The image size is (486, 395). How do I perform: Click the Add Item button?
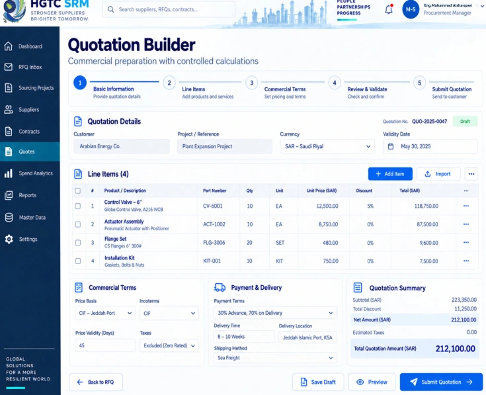[x=390, y=174]
